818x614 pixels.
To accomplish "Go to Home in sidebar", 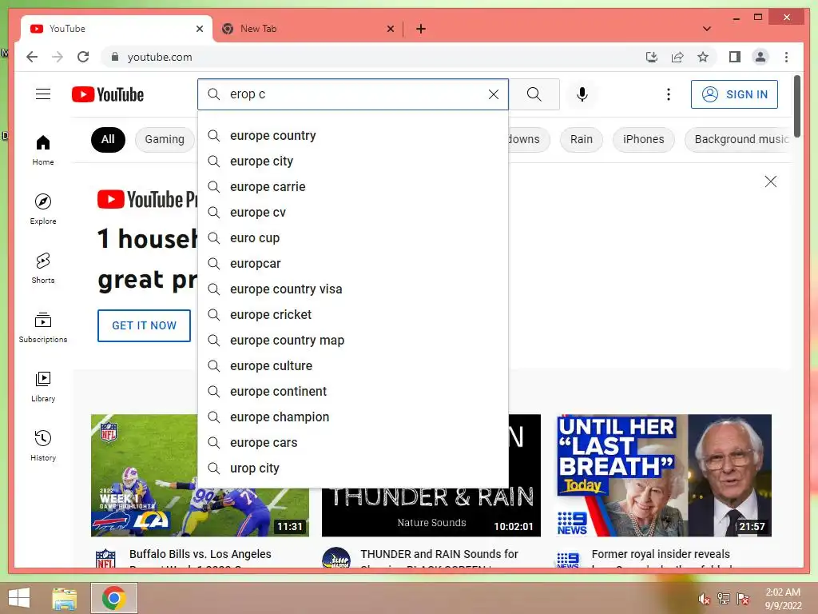I will (43, 150).
